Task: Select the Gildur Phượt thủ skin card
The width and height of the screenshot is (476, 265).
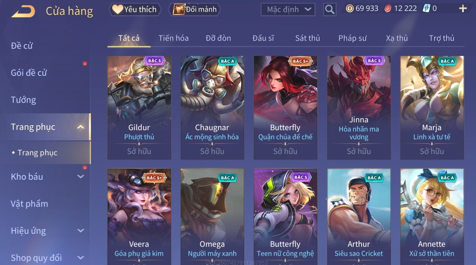Action: click(x=139, y=108)
